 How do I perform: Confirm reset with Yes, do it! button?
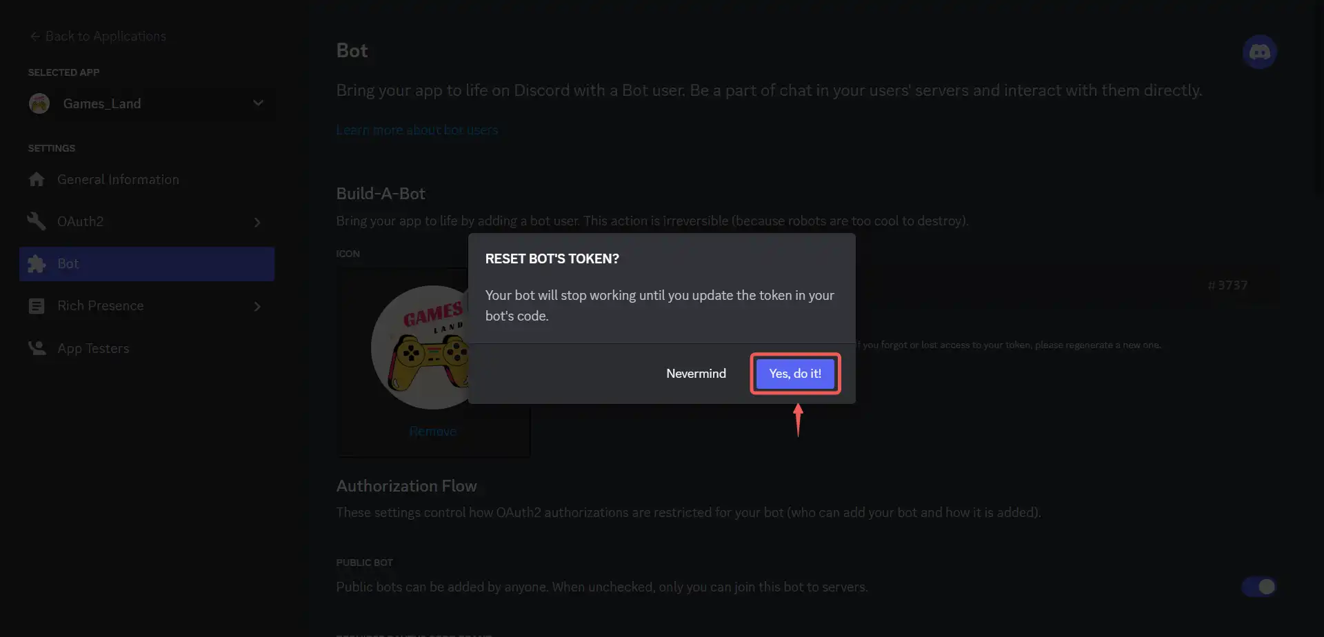tap(795, 373)
